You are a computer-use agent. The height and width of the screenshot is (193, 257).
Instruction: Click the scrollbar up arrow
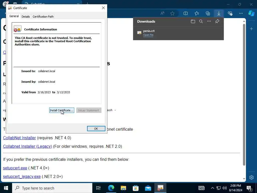[244, 21]
